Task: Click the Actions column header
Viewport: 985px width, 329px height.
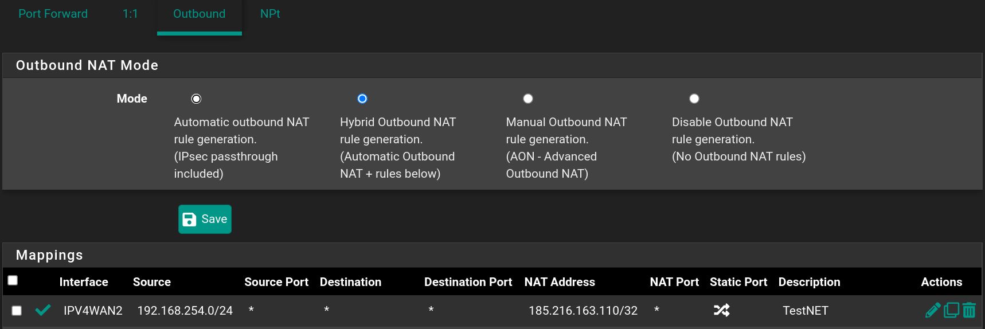Action: (941, 282)
